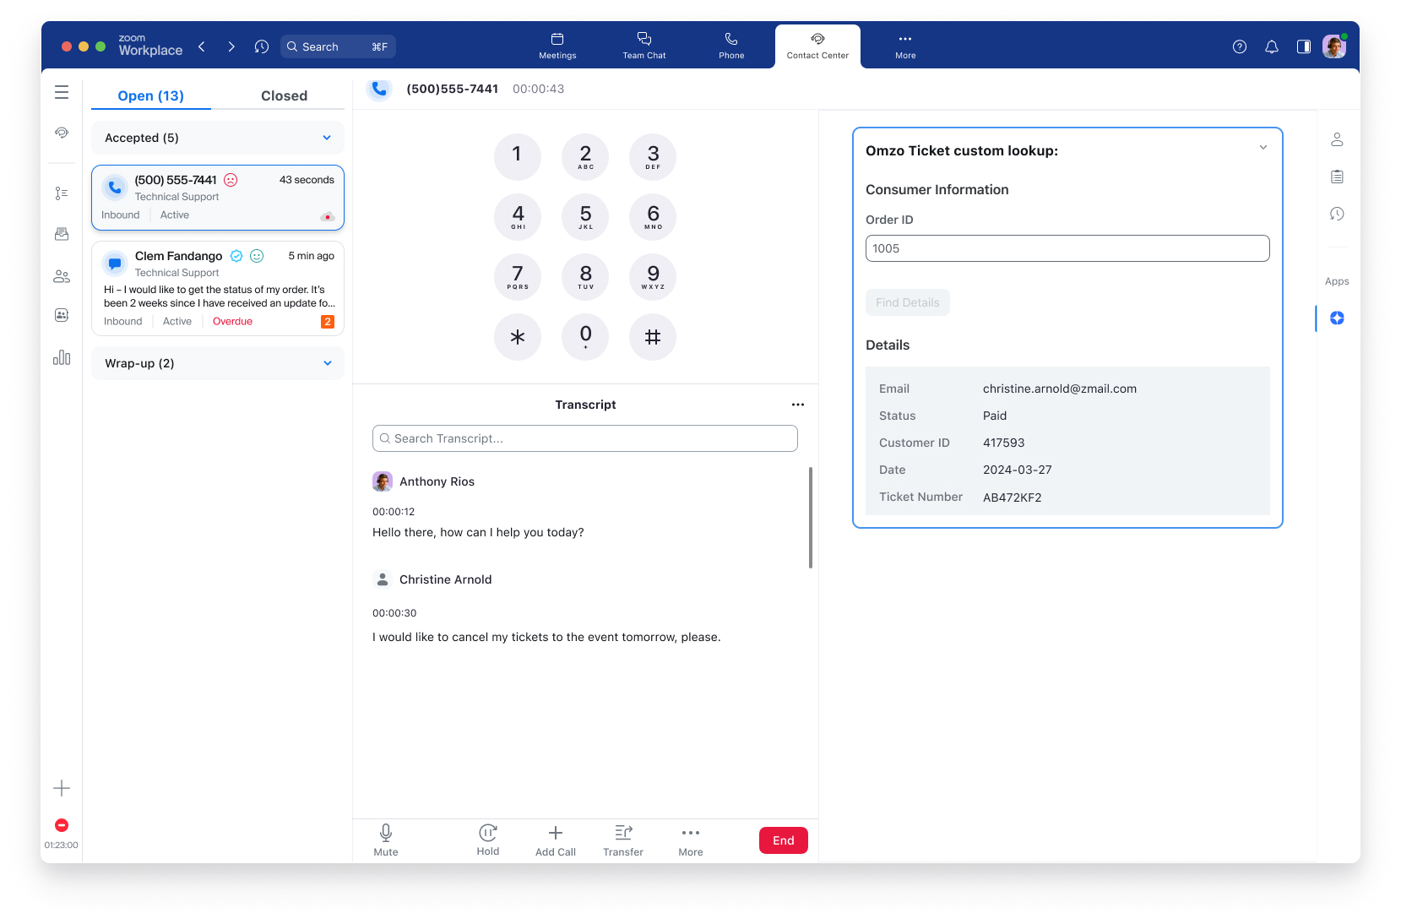This screenshot has width=1401, height=924.
Task: Mute the microphone on the call
Action: point(386,840)
